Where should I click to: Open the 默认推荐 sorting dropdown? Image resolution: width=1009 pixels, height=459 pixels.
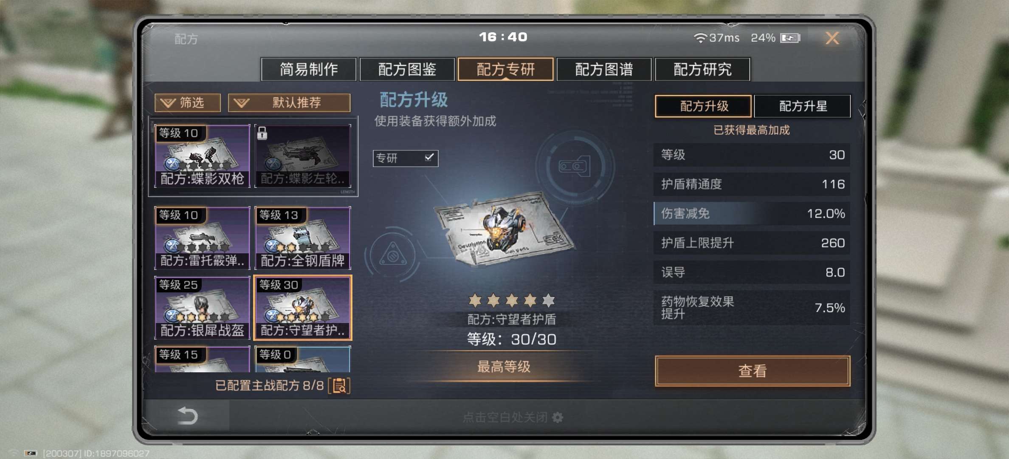289,102
